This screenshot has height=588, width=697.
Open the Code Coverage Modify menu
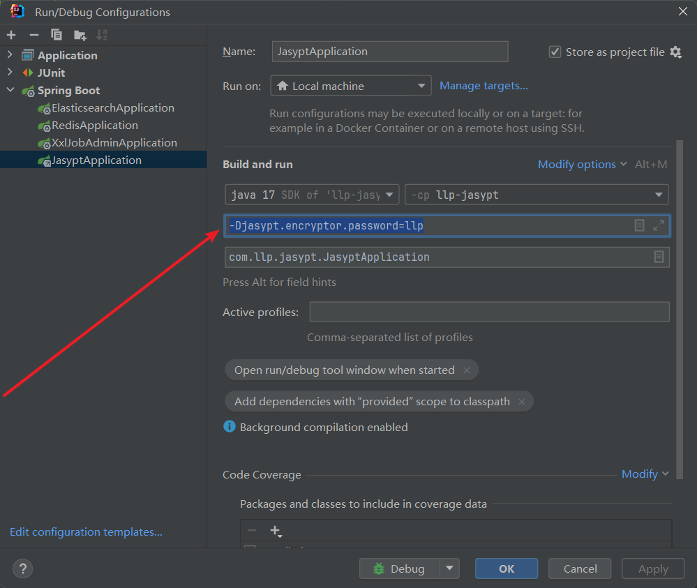coord(645,474)
